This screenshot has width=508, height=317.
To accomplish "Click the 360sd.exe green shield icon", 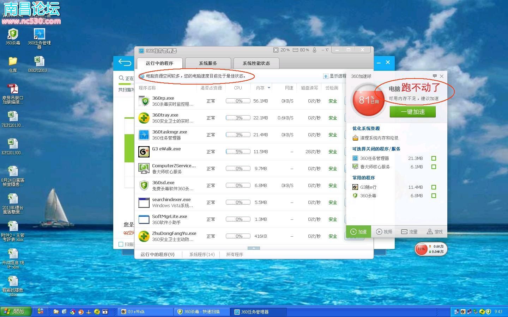I will [x=144, y=186].
